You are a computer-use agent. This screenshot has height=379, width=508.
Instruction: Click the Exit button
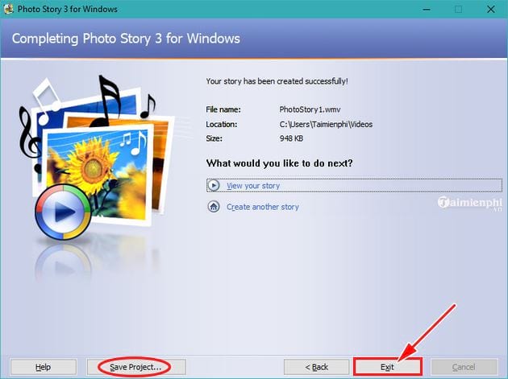388,367
